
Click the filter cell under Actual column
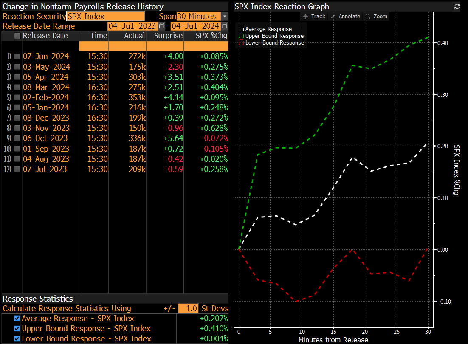(127, 46)
